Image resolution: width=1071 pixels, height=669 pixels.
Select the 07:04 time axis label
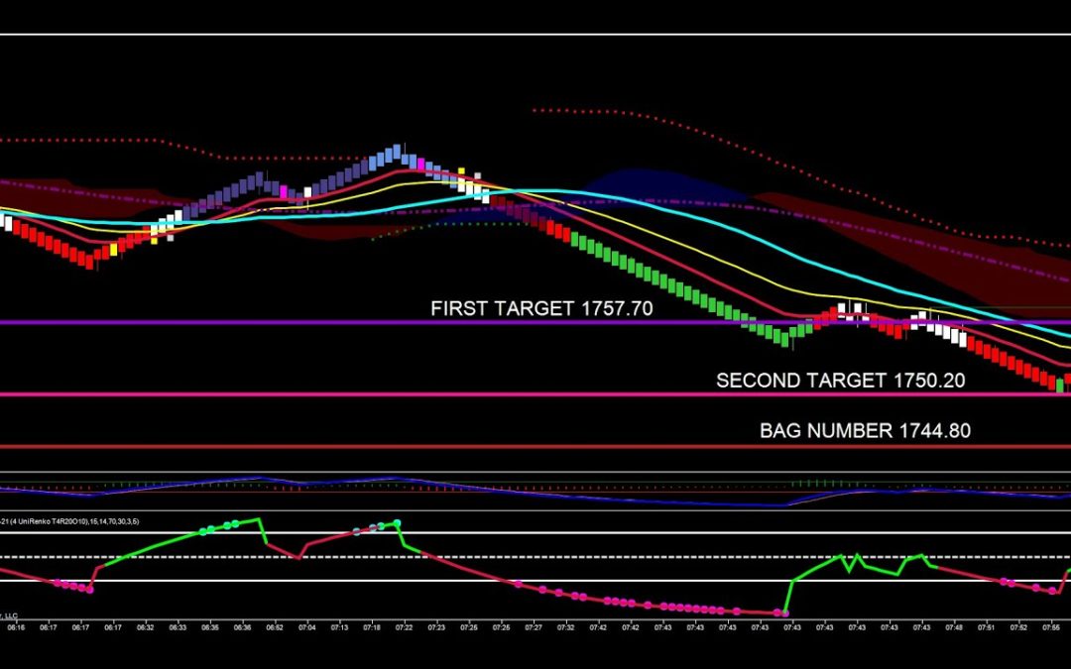click(307, 626)
